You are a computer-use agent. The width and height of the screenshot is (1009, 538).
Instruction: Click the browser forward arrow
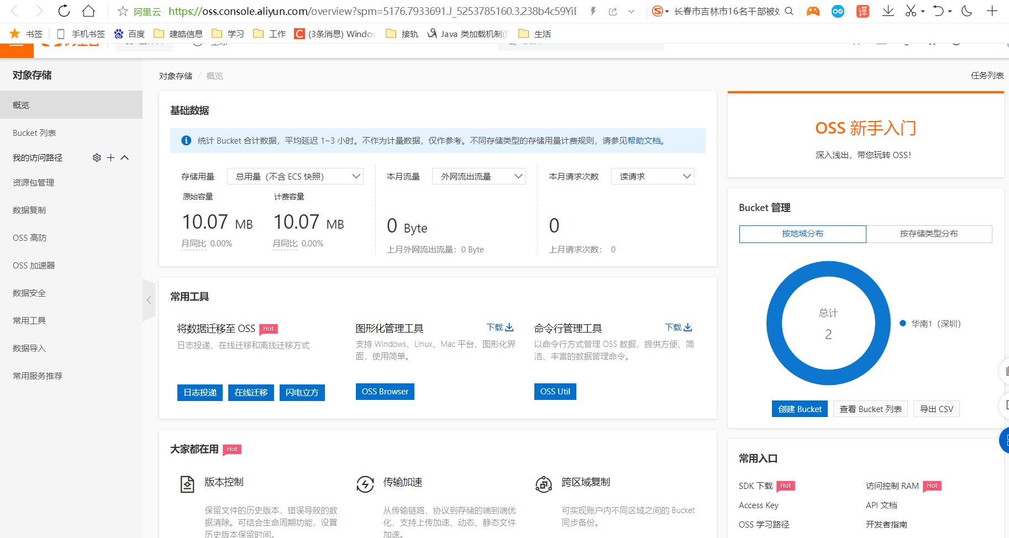39,11
